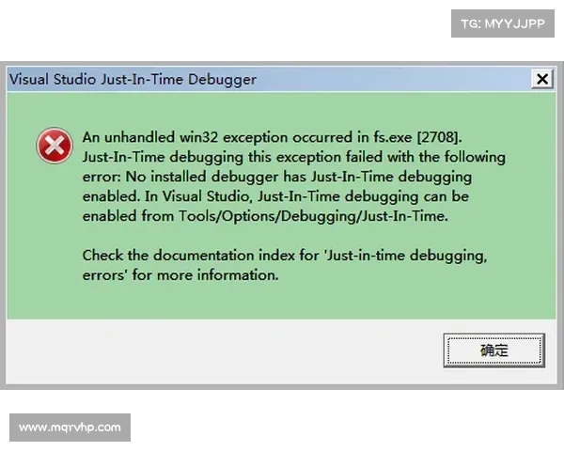The height and width of the screenshot is (451, 564).
Task: Click the Visual Studio Just-In-Time Debugger title
Action: (133, 80)
